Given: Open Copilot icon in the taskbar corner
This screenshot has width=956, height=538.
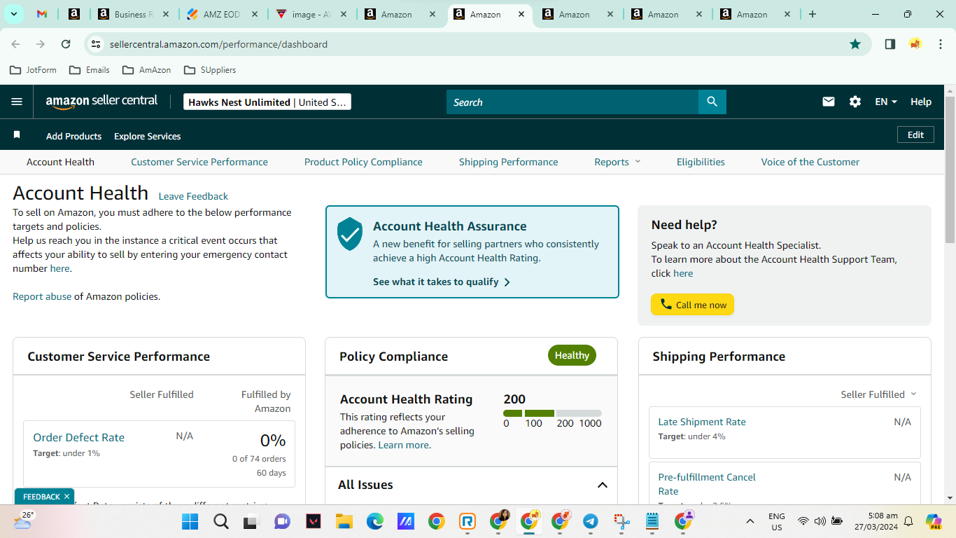Looking at the screenshot, I should click(x=934, y=521).
